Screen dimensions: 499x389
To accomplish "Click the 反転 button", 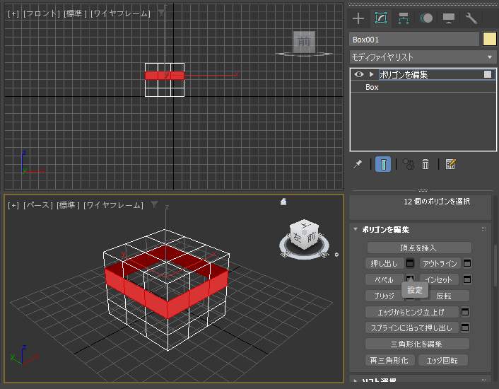I will [445, 296].
